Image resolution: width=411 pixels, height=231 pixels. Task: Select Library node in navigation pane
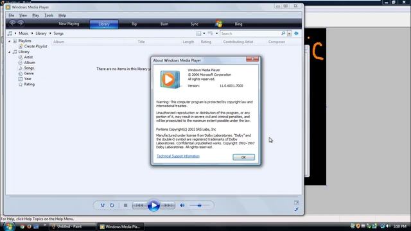click(x=24, y=52)
